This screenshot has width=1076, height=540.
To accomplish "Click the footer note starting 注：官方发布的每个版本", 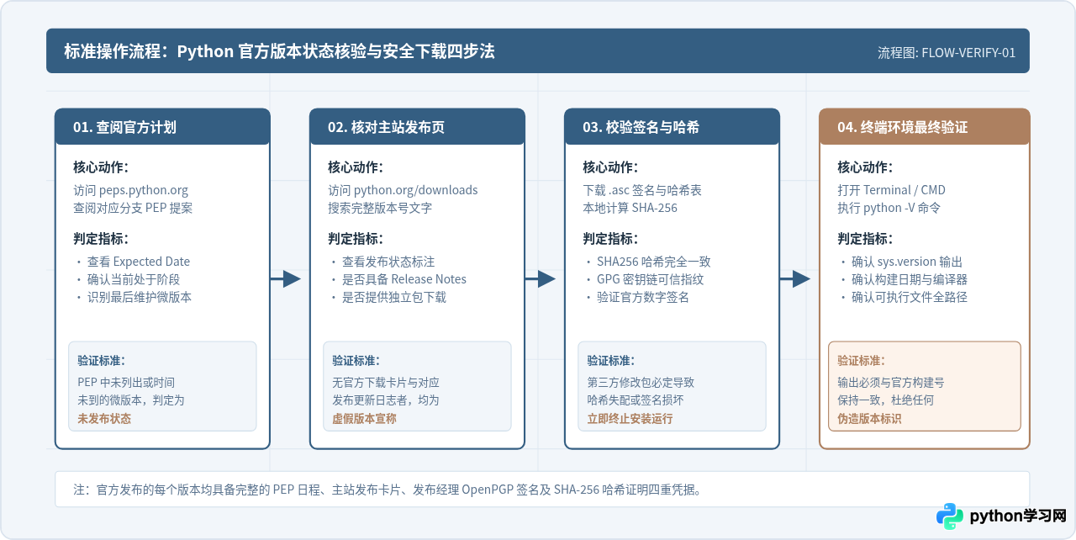I will click(x=388, y=490).
